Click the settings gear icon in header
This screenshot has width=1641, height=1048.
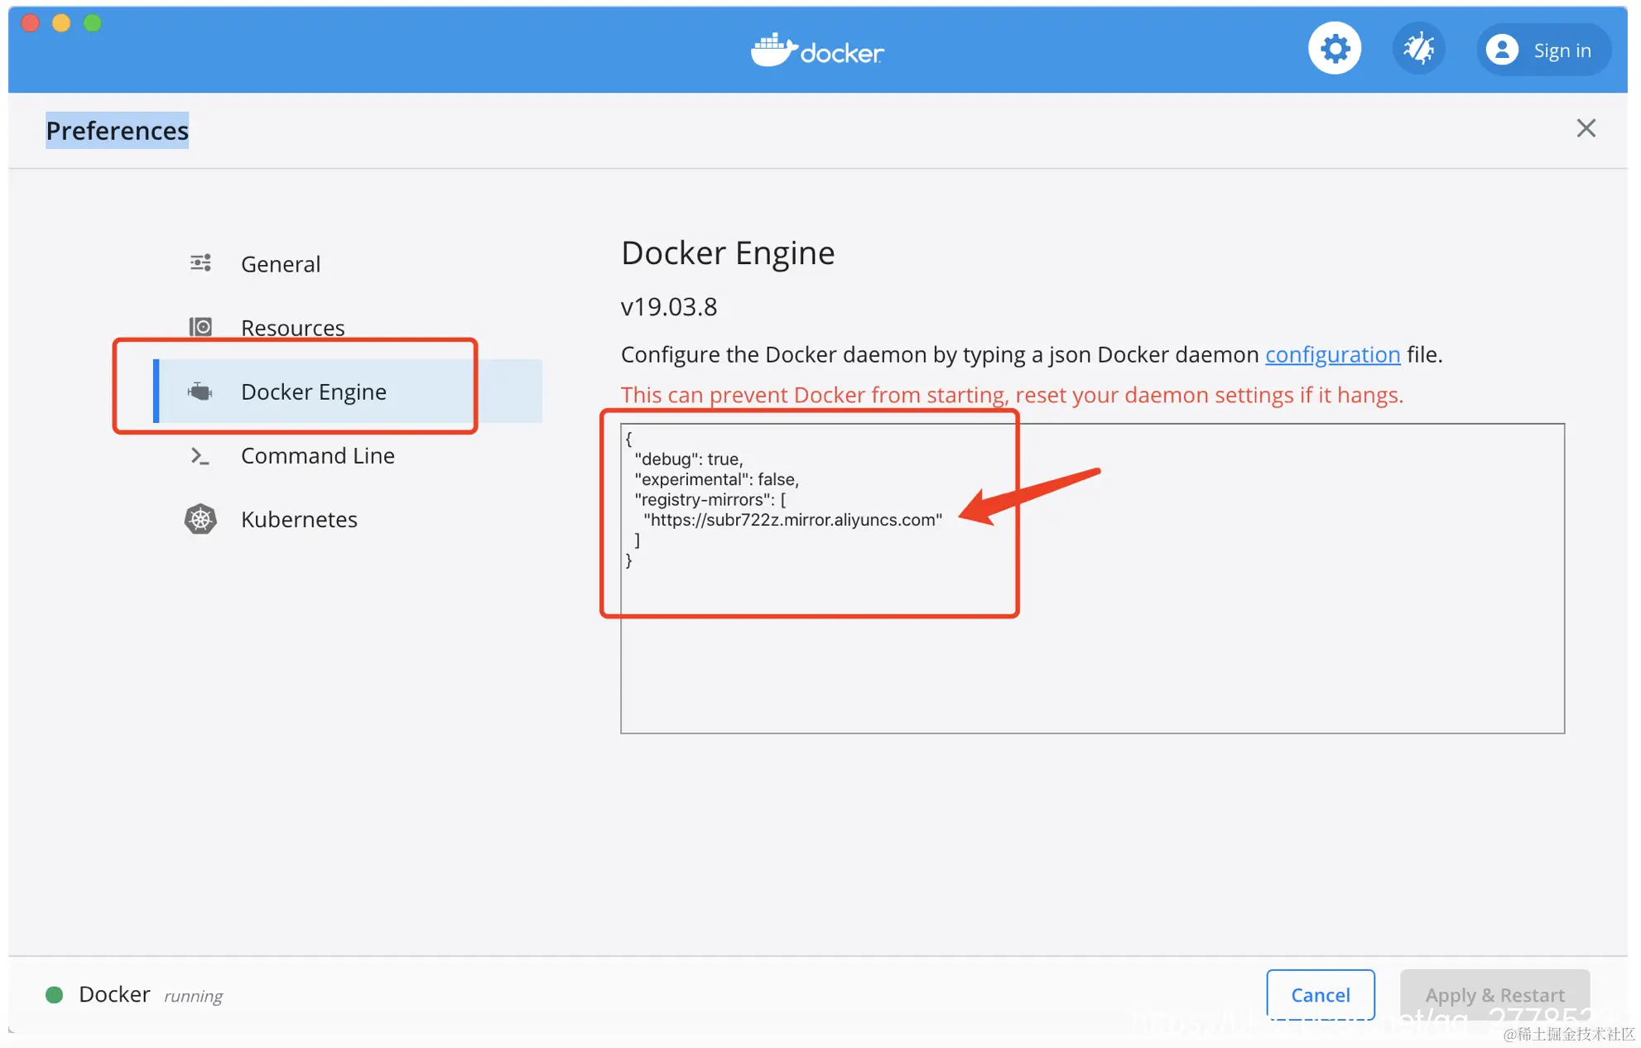point(1334,50)
